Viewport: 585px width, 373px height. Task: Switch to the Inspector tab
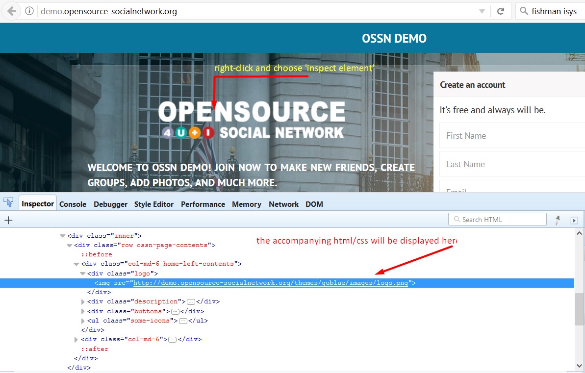38,204
